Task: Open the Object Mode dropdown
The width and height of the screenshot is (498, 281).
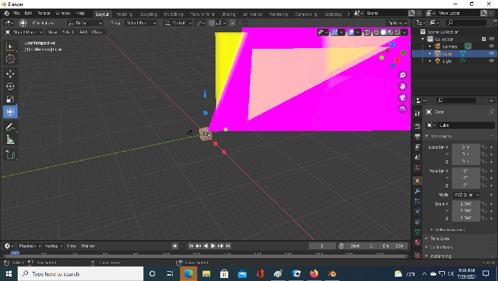Action: (23, 32)
